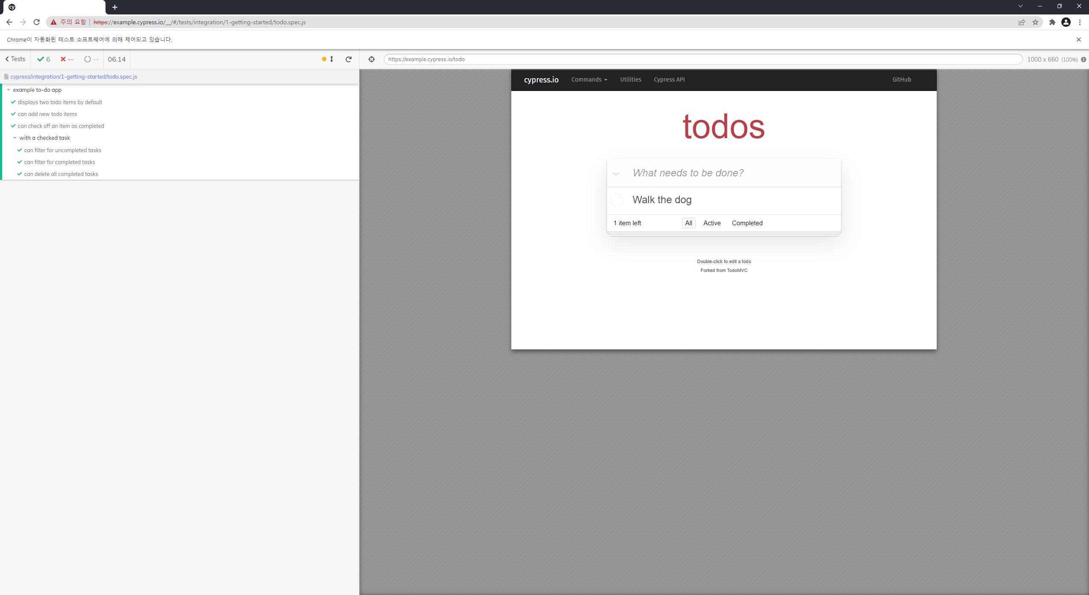Collapse the example to-do app suite
The width and height of the screenshot is (1089, 595).
[x=9, y=90]
